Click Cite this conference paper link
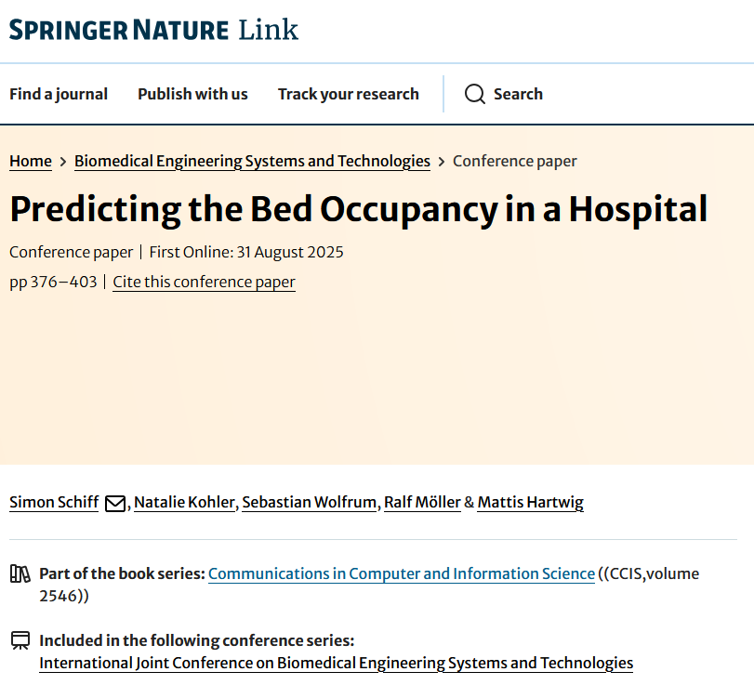The width and height of the screenshot is (754, 698). pyautogui.click(x=204, y=282)
